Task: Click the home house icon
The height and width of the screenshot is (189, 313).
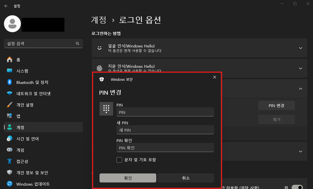Action: click(9, 59)
